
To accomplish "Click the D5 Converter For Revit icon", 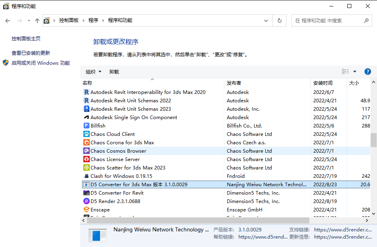I will [x=86, y=193].
